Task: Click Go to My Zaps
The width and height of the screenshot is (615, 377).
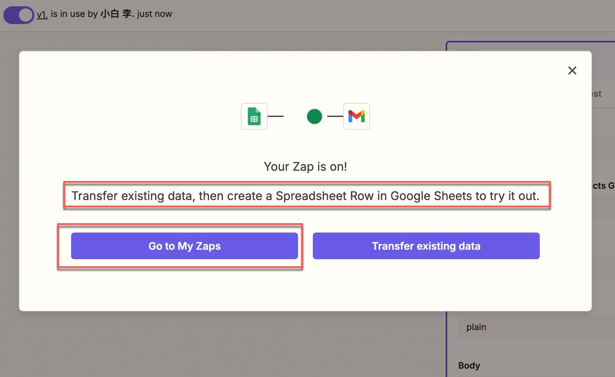Action: (x=184, y=246)
